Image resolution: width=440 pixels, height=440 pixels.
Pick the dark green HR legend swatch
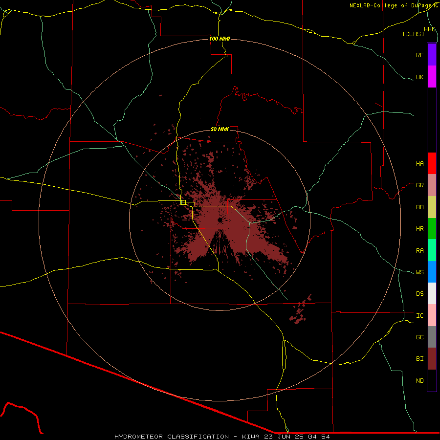pyautogui.click(x=432, y=229)
